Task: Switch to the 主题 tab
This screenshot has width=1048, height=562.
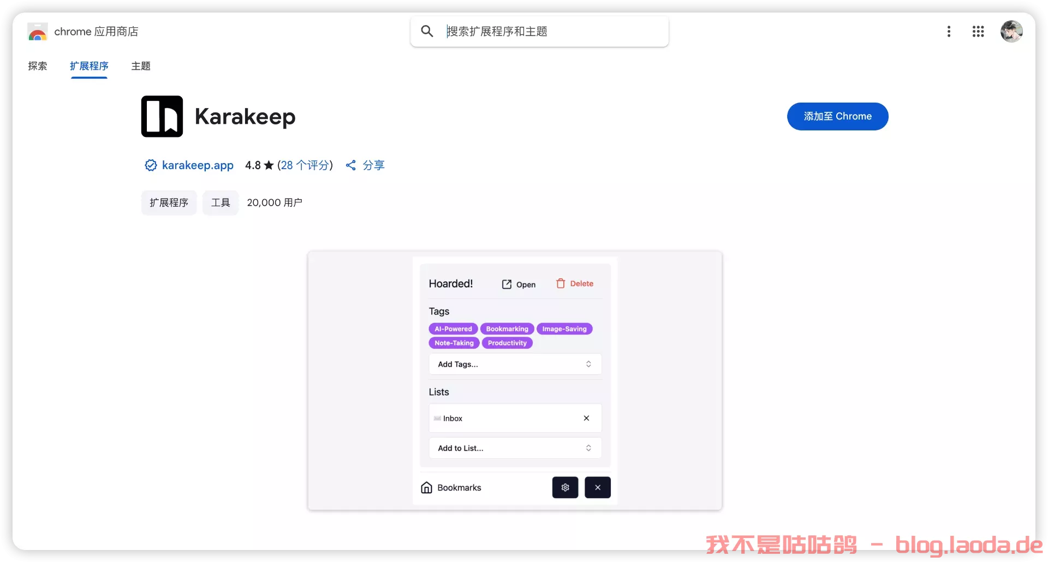Action: (x=141, y=66)
